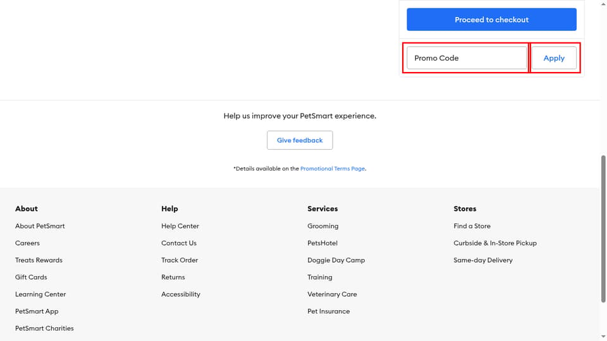The height and width of the screenshot is (341, 607).
Task: Visit PetSmart Charities link
Action: coord(44,328)
